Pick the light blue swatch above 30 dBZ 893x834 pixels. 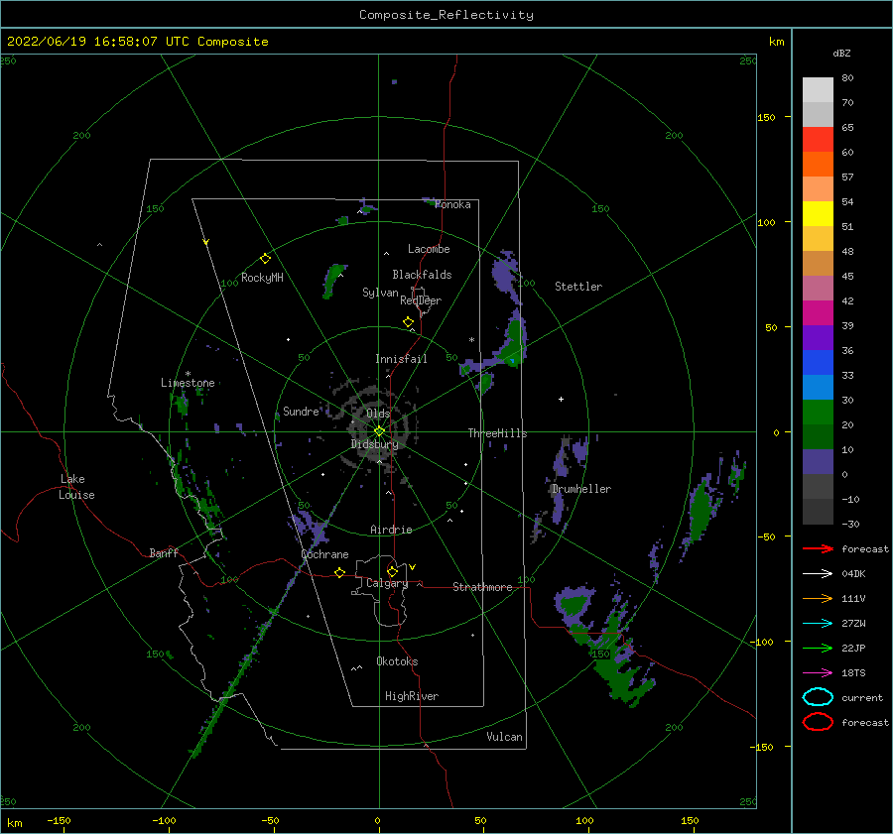818,387
